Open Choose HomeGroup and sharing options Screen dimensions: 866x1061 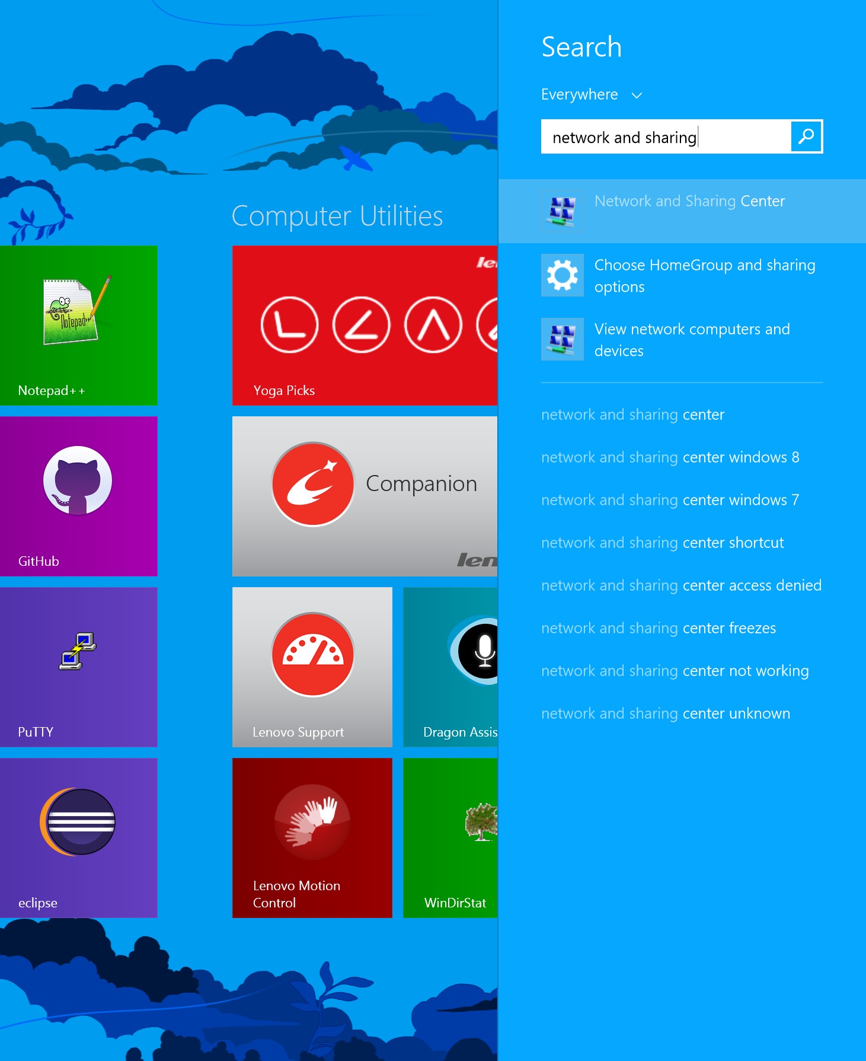pyautogui.click(x=682, y=275)
